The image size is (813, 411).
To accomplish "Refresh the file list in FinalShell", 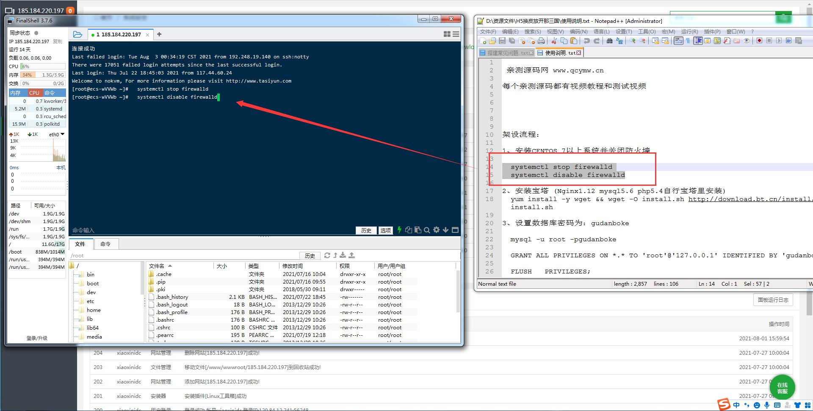I will tap(327, 255).
